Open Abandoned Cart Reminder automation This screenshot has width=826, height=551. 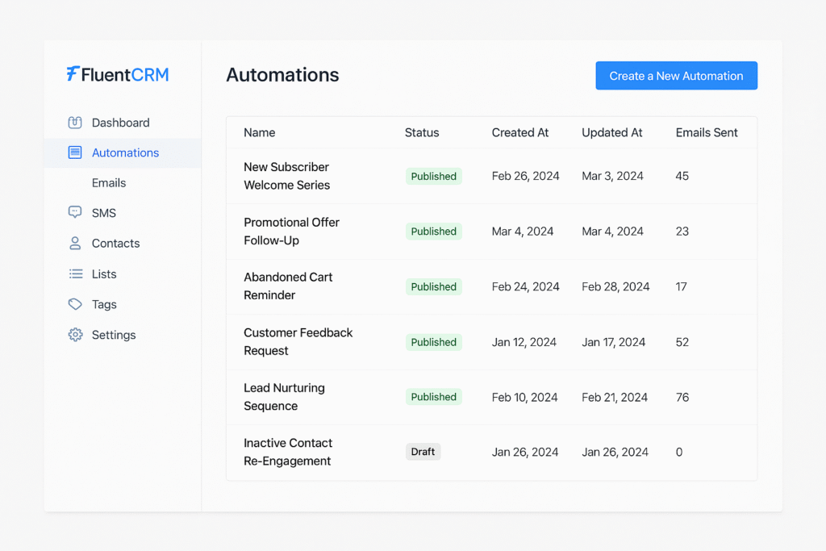click(x=288, y=286)
